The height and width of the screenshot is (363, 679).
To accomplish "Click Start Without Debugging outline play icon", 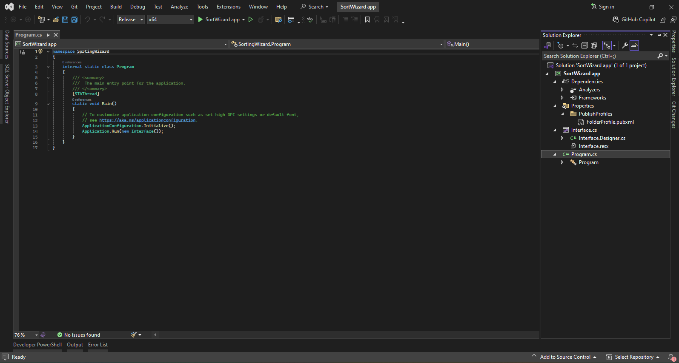I will point(251,20).
